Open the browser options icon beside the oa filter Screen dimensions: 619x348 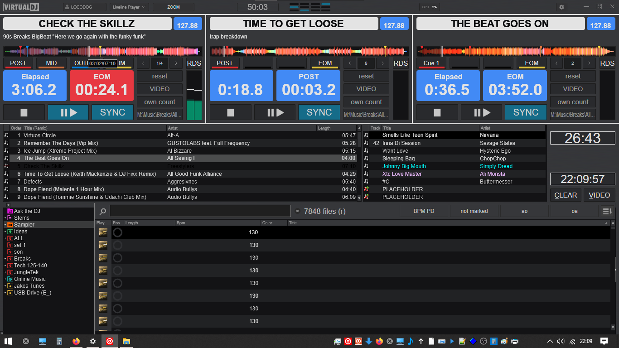tap(607, 211)
